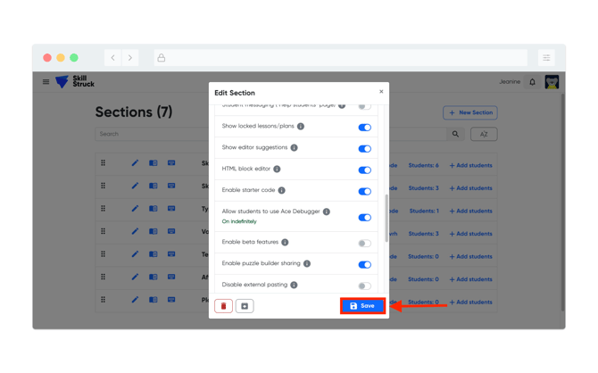Click the archive section icon button

(245, 306)
